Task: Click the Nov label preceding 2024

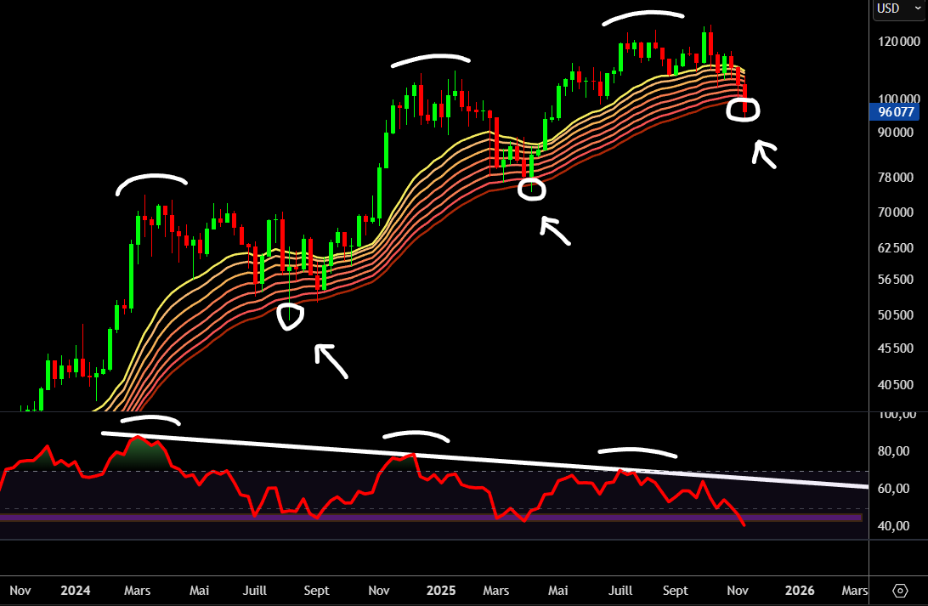Action: click(20, 591)
